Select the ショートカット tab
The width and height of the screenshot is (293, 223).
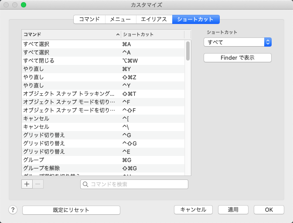[x=196, y=20]
